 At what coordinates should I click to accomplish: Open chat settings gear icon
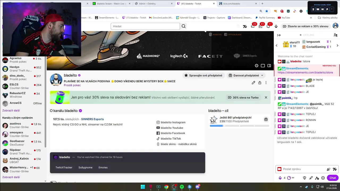click(x=323, y=178)
